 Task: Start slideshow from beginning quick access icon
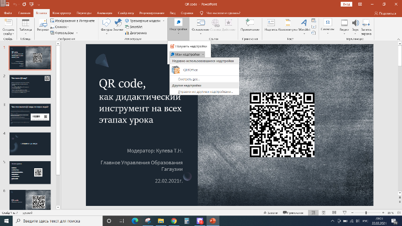pos(32,5)
